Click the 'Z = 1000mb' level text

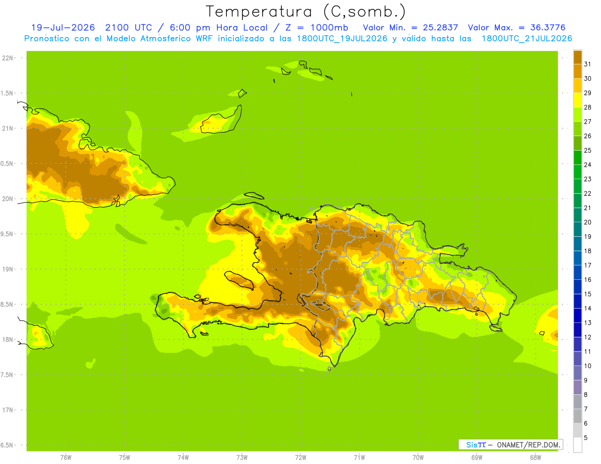tap(317, 28)
